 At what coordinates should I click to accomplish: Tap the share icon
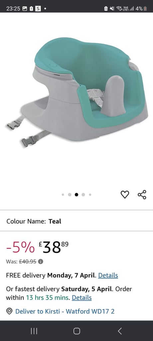click(142, 194)
